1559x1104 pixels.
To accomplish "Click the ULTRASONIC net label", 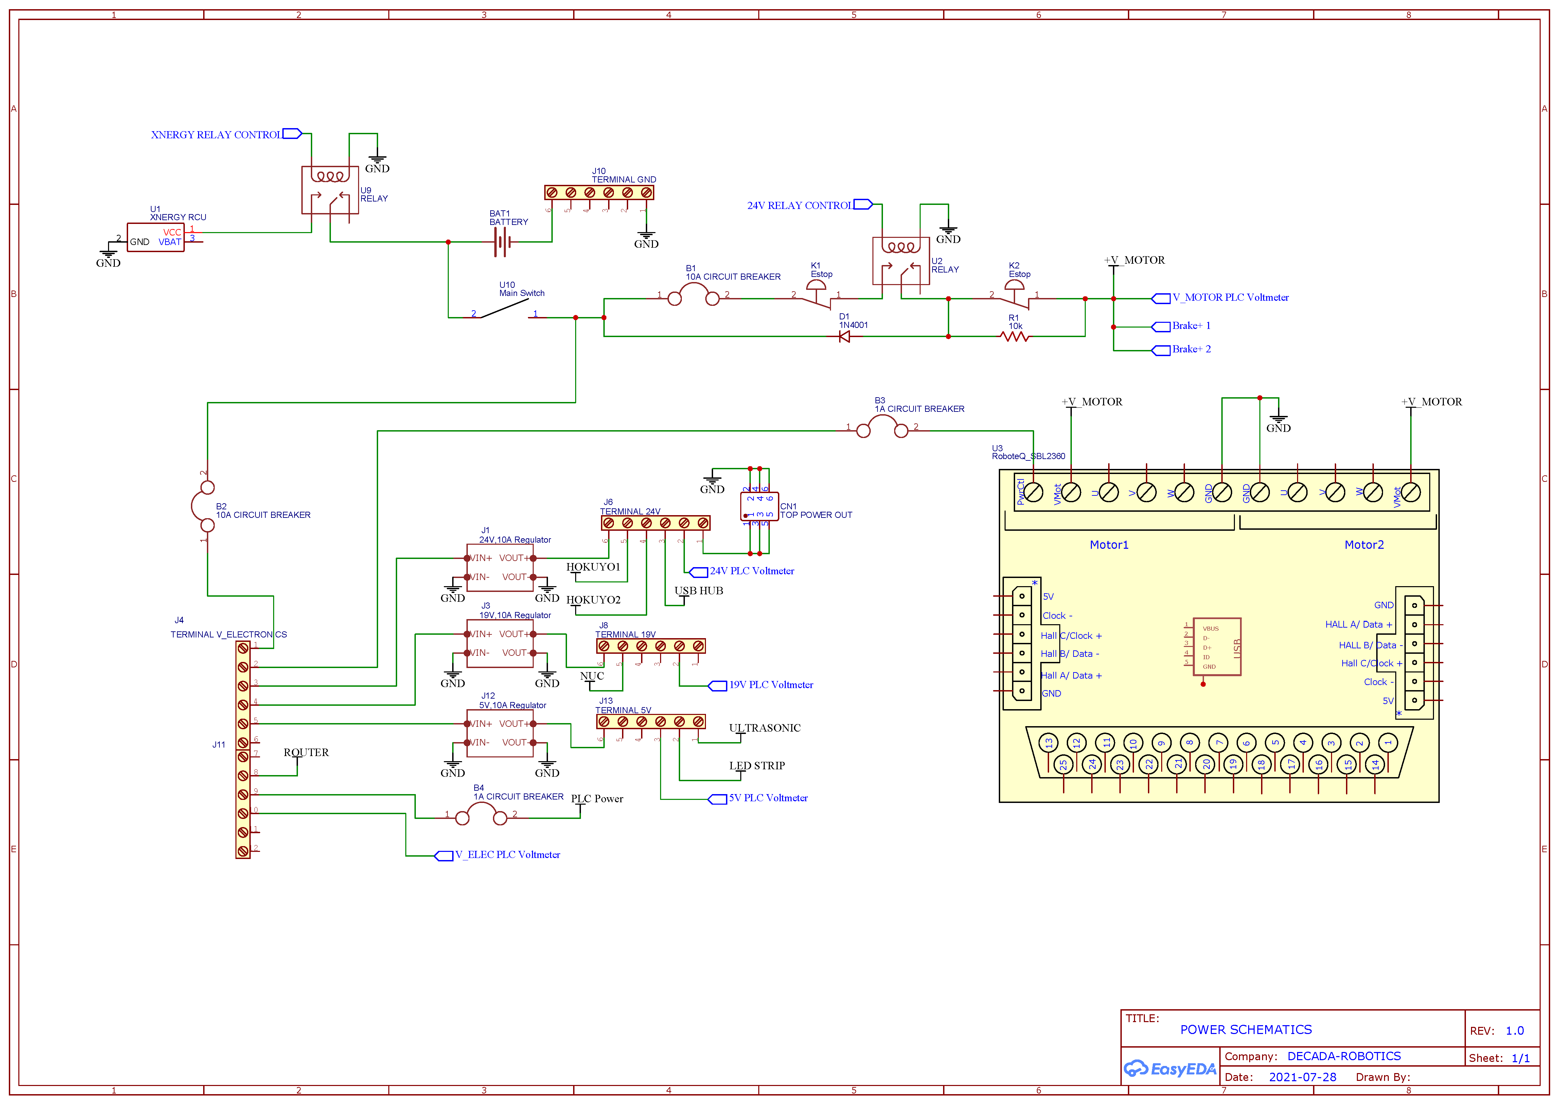I will click(764, 728).
